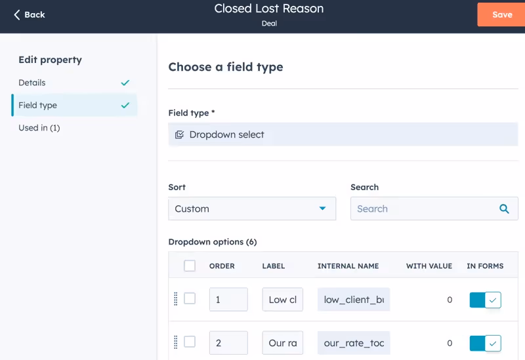Click the LABEL column header

(x=274, y=266)
